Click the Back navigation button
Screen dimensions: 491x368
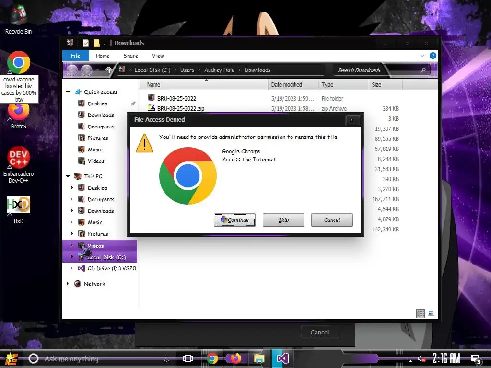72,70
